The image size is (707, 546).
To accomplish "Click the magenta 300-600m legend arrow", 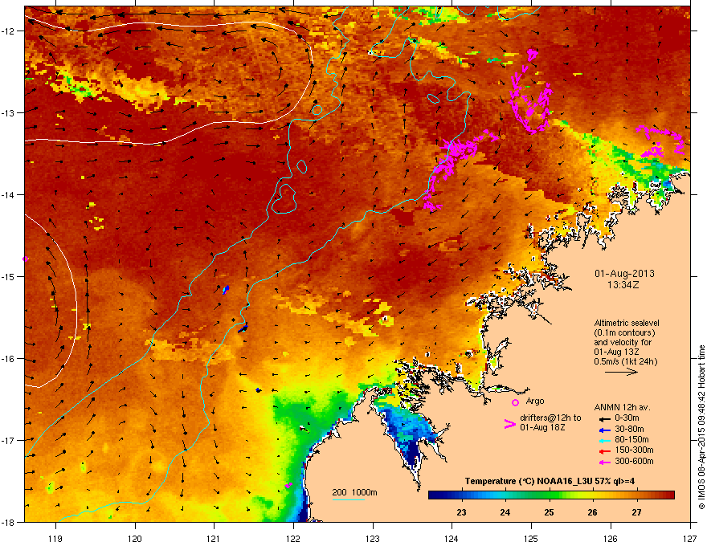I will (604, 462).
